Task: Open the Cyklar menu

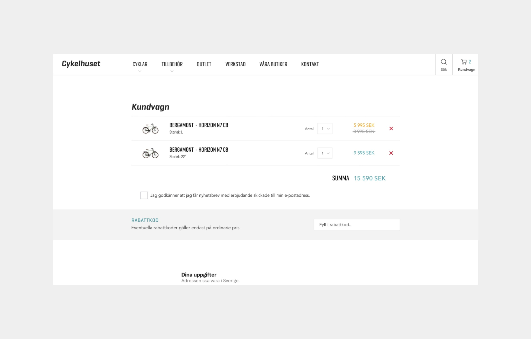Action: tap(140, 64)
